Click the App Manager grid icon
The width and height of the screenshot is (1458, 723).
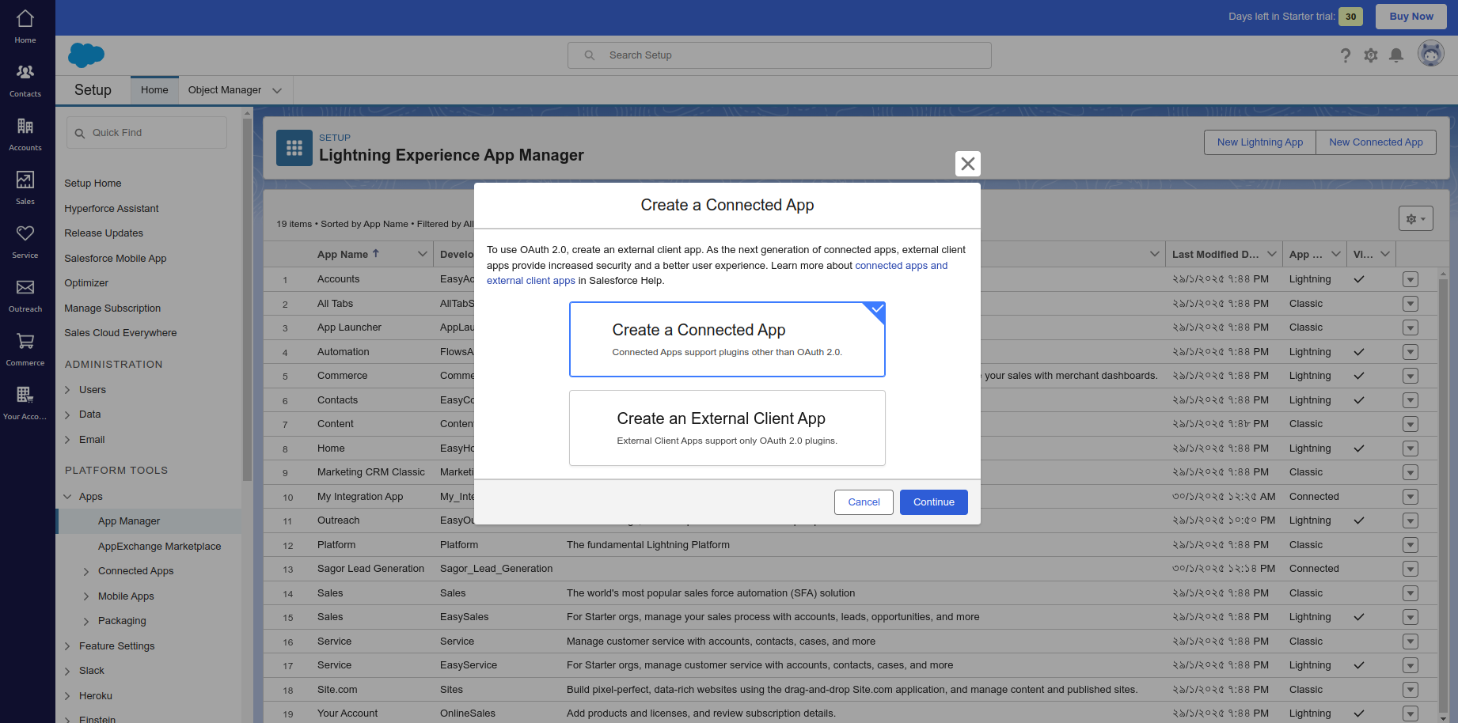point(294,148)
